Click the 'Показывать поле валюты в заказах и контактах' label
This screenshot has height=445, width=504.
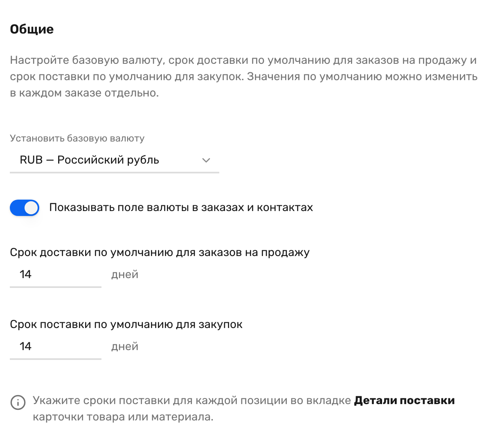(x=181, y=208)
